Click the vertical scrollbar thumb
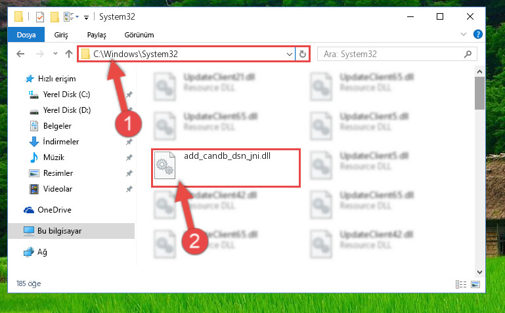Screen dimensions: 505x313 pyautogui.click(x=479, y=93)
